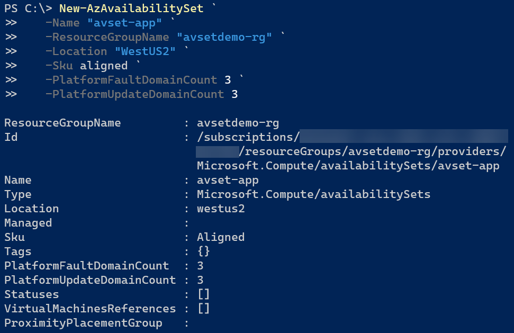Click the empty brackets next to VirtualMachinesReferences
The width and height of the screenshot is (514, 333).
(x=204, y=309)
